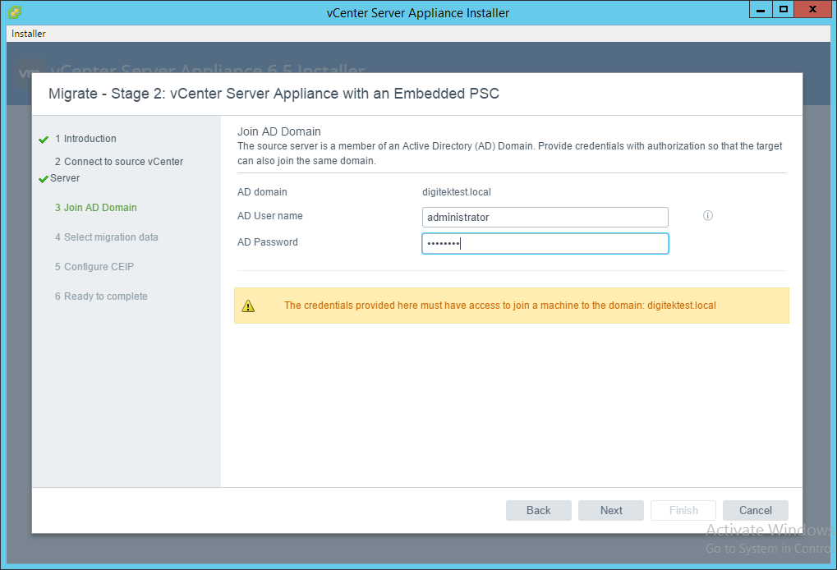Click the AD Password label

point(268,241)
